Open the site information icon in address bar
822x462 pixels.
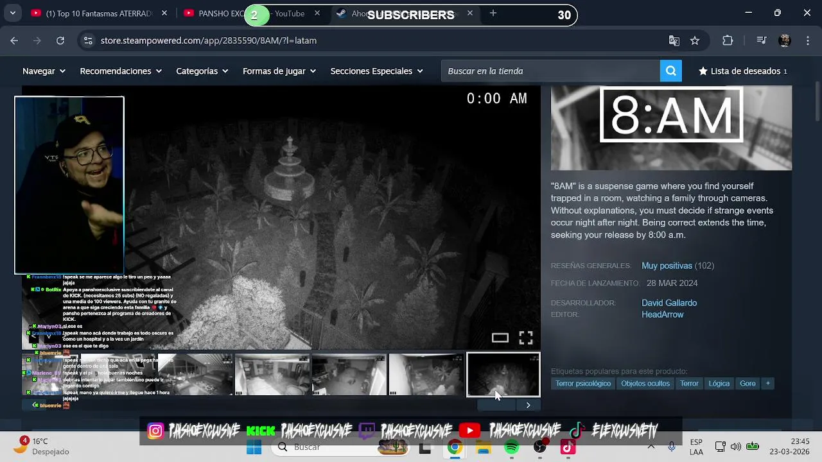pos(88,40)
